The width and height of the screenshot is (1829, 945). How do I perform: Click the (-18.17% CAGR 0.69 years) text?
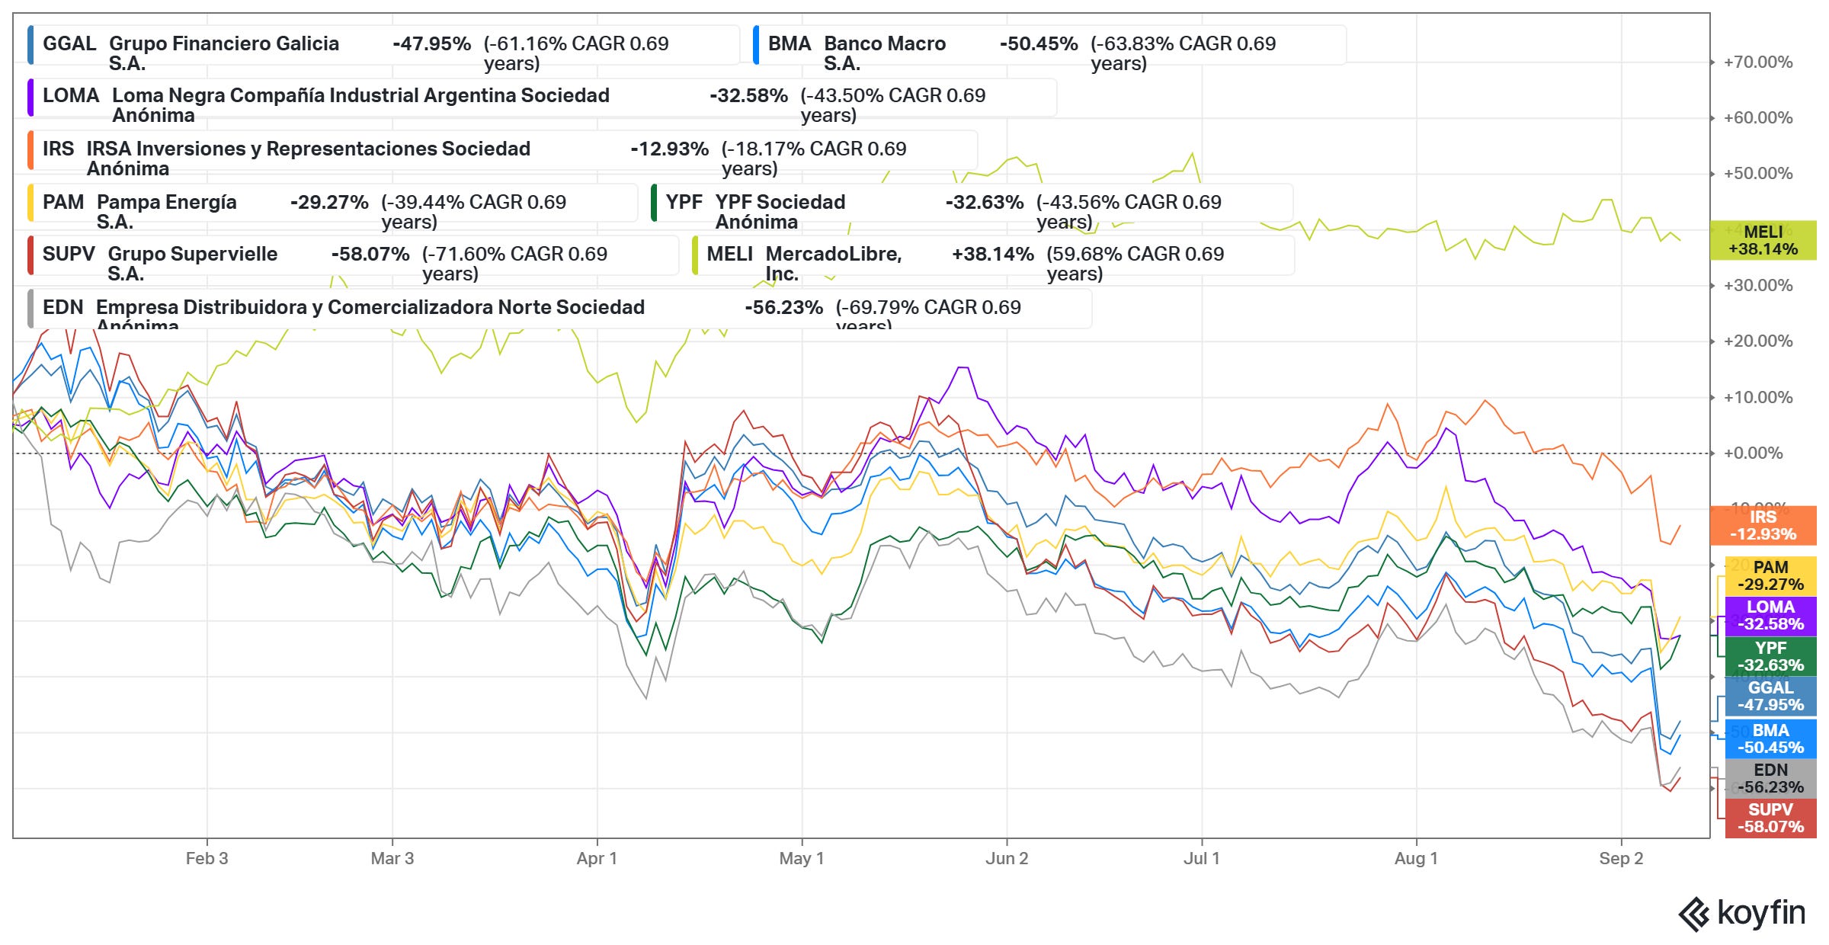click(814, 159)
